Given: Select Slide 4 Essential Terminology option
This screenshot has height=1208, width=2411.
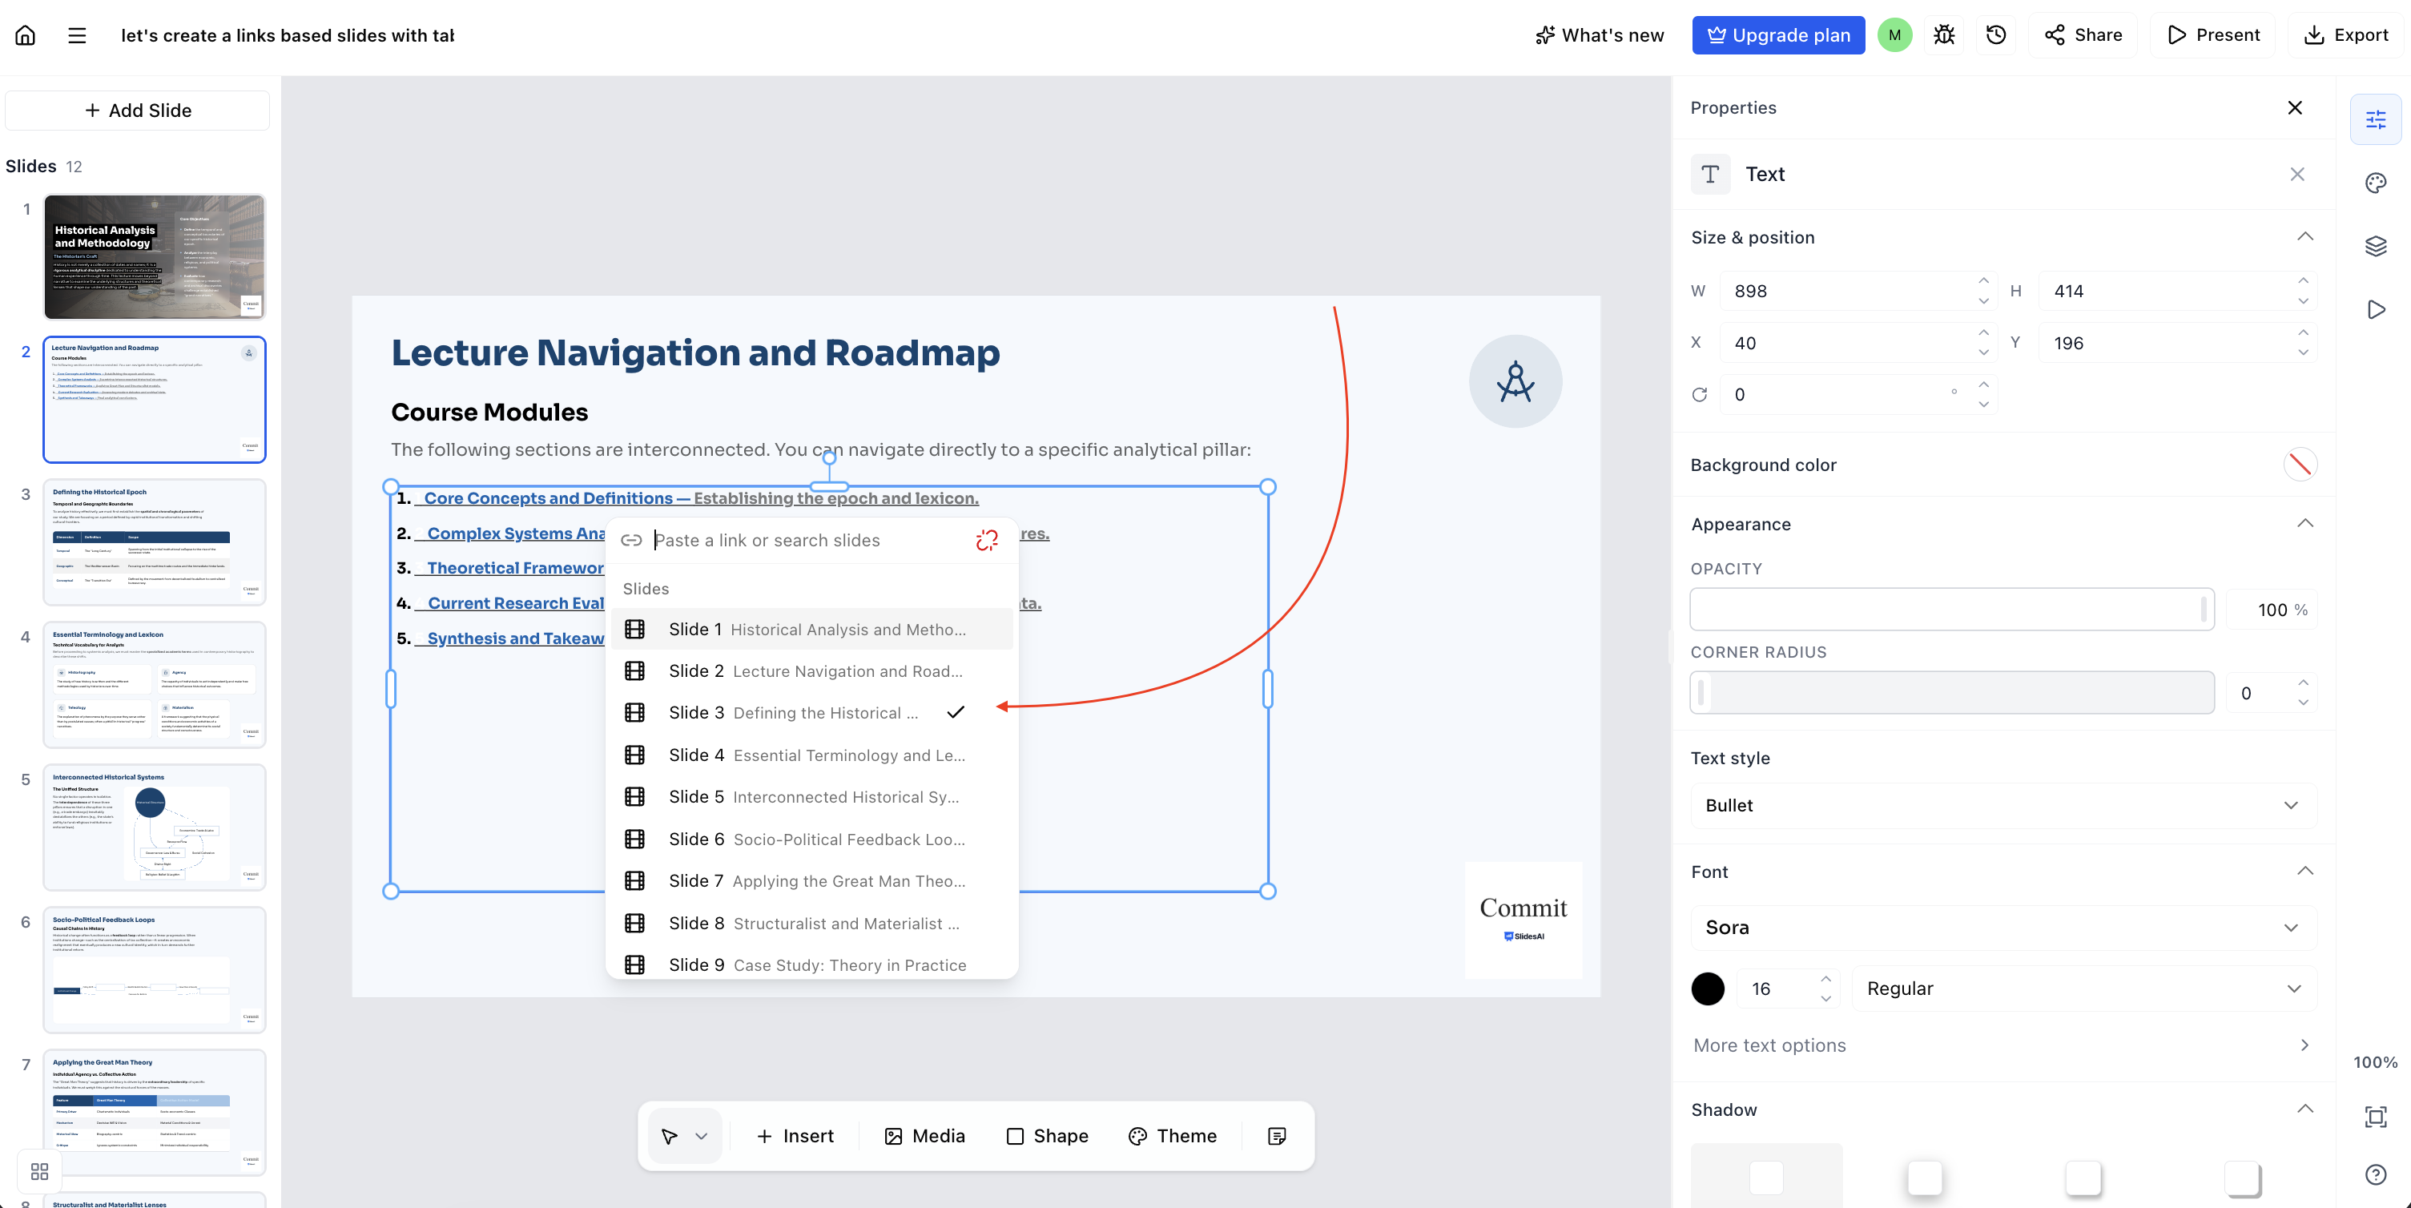Looking at the screenshot, I should (811, 755).
